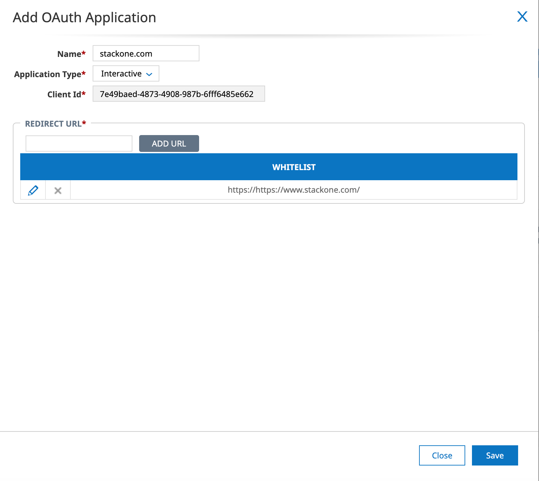
Task: Focus the empty redirect URL input box
Action: (78, 143)
